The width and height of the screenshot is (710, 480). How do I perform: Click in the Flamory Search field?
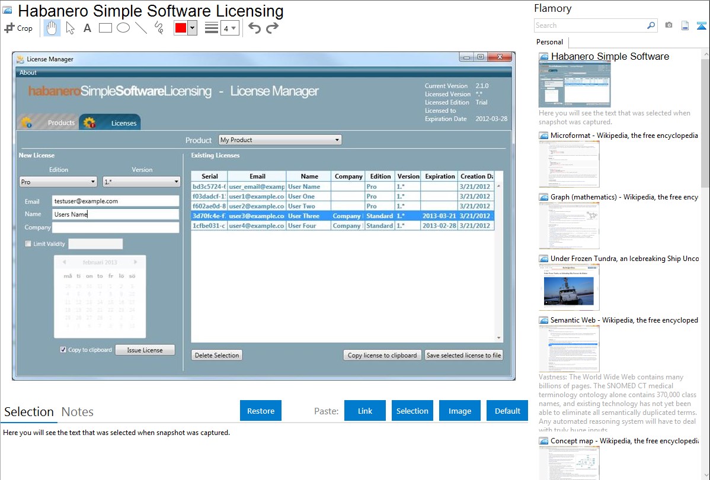click(x=590, y=25)
